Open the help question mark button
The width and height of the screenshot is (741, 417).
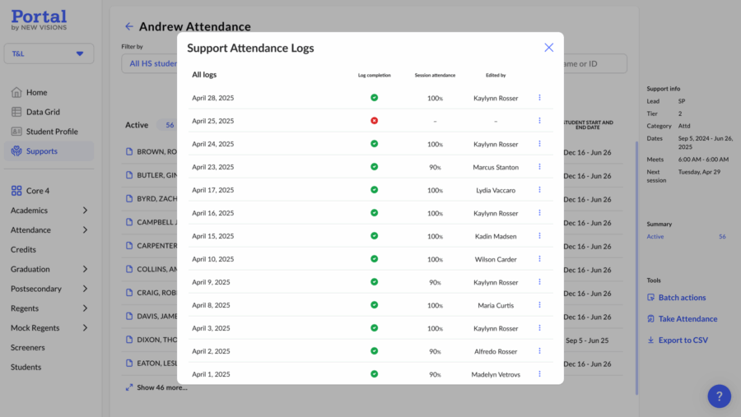(719, 396)
